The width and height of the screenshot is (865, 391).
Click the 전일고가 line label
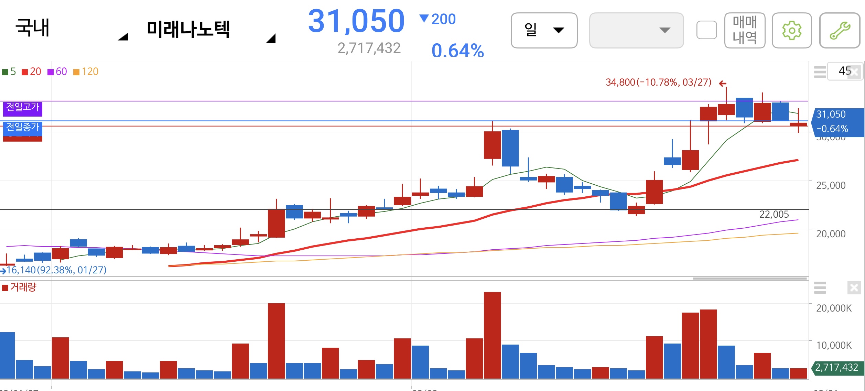(x=23, y=109)
